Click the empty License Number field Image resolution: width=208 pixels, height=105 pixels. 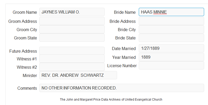[171, 65]
